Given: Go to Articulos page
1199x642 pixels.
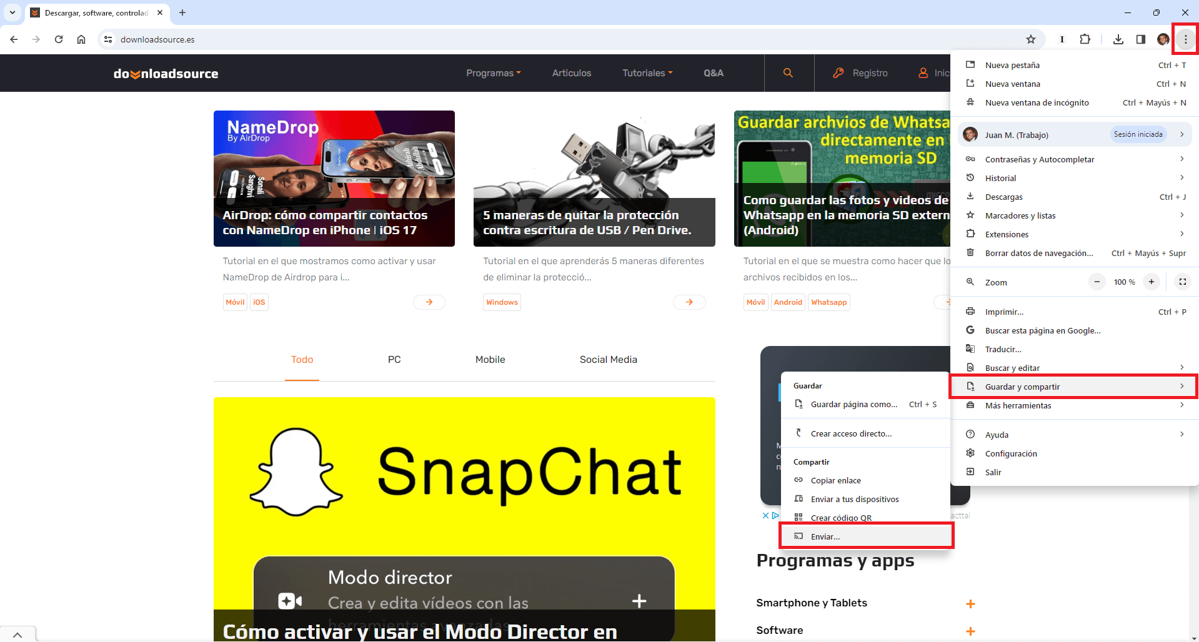Looking at the screenshot, I should point(572,73).
